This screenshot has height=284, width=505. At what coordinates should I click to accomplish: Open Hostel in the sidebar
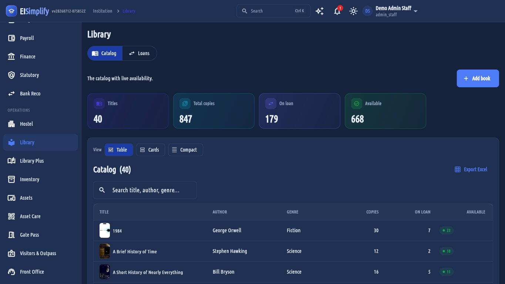click(41, 124)
